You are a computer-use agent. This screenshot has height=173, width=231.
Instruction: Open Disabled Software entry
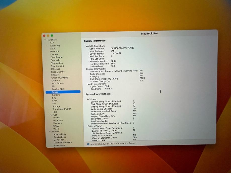click(x=63, y=143)
